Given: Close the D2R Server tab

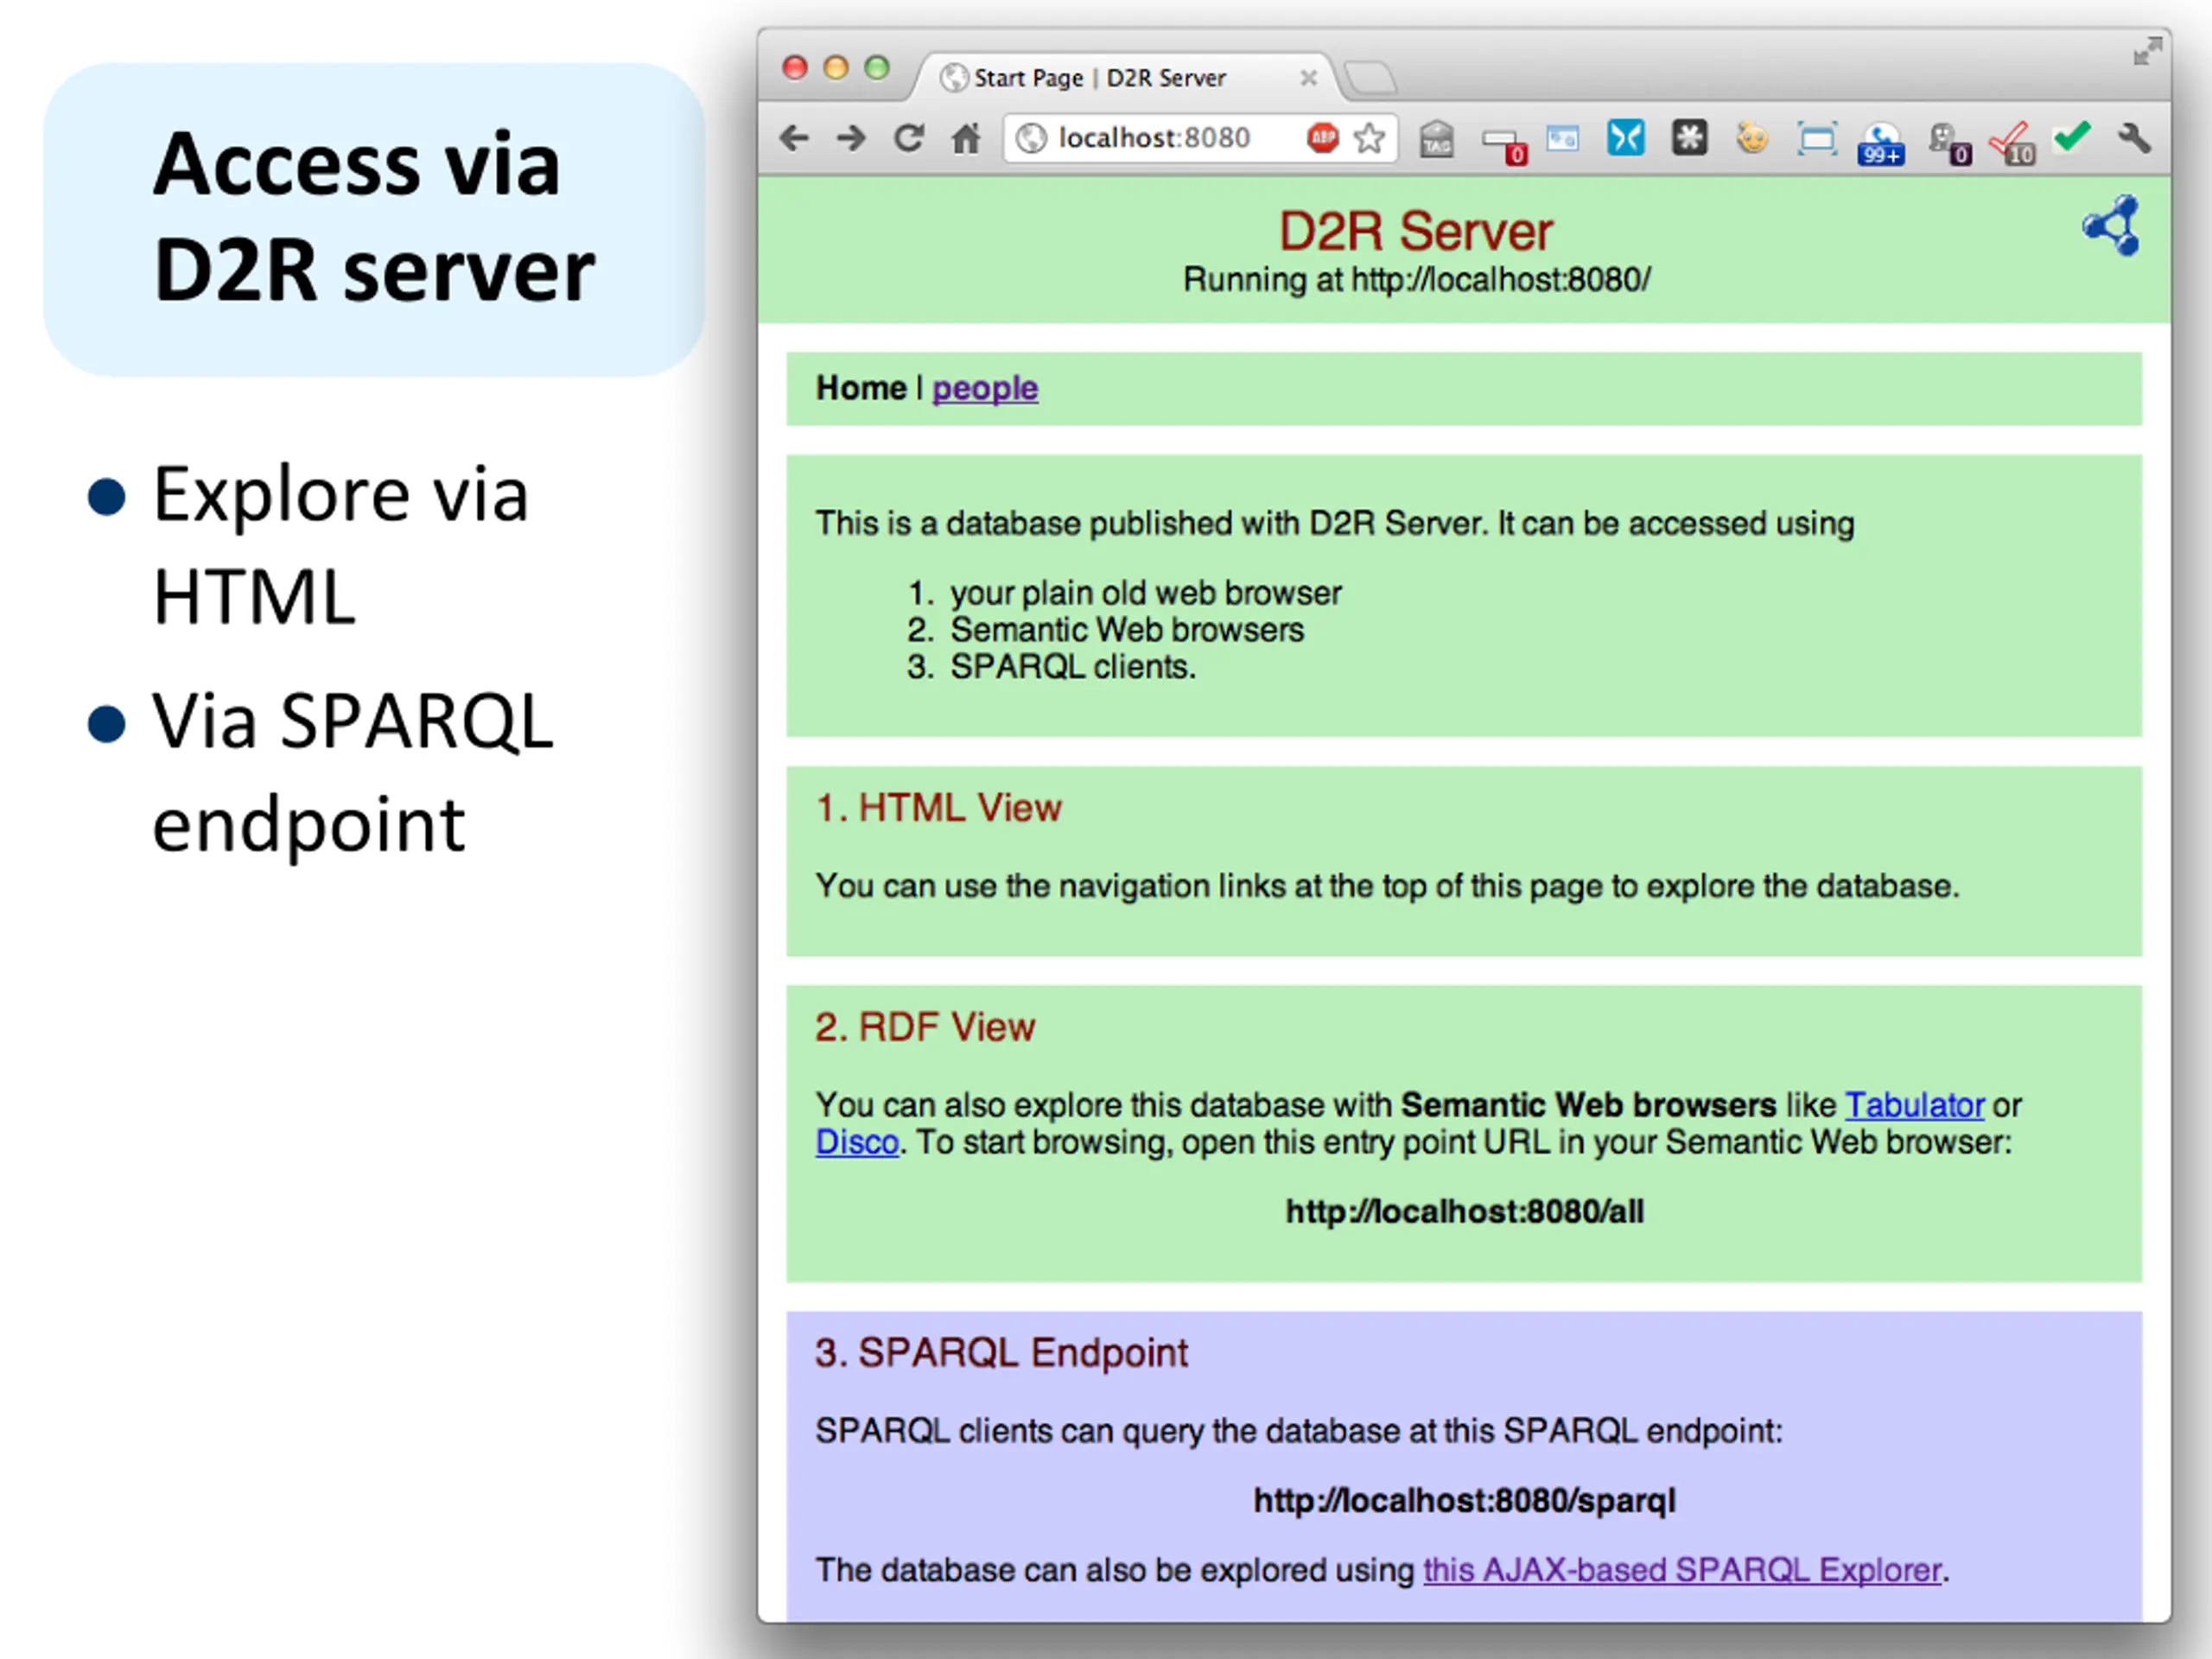Looking at the screenshot, I should (x=1308, y=78).
